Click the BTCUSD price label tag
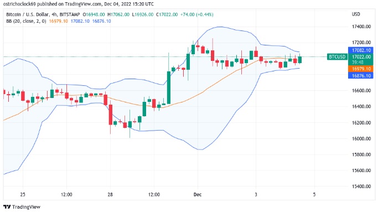378x212 pixels. pyautogui.click(x=337, y=57)
